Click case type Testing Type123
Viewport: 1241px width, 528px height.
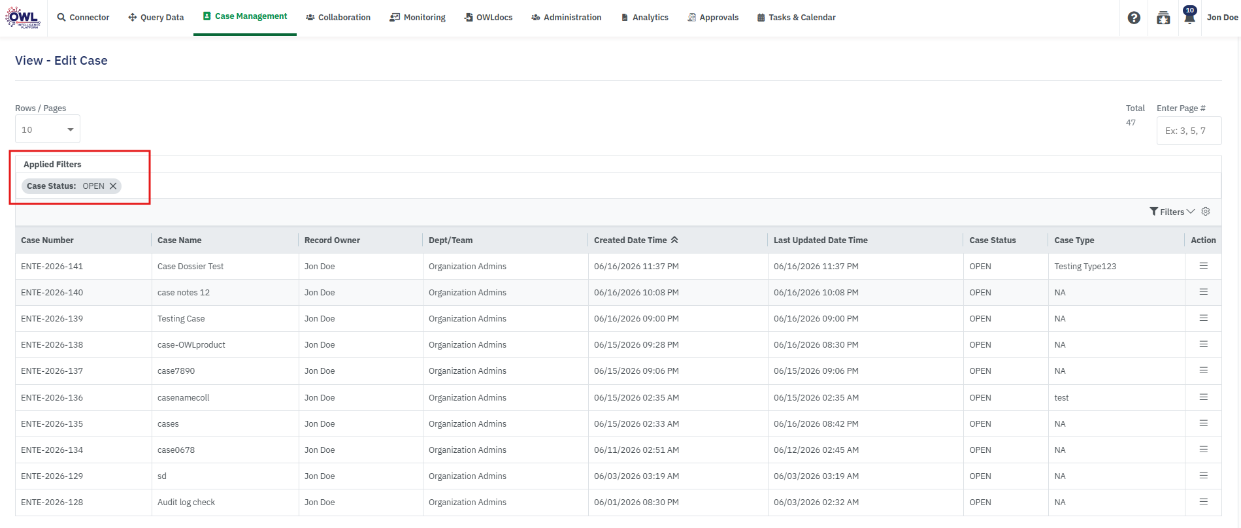(x=1085, y=267)
